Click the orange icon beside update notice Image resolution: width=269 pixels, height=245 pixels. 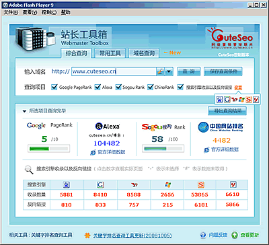[x=87, y=236]
